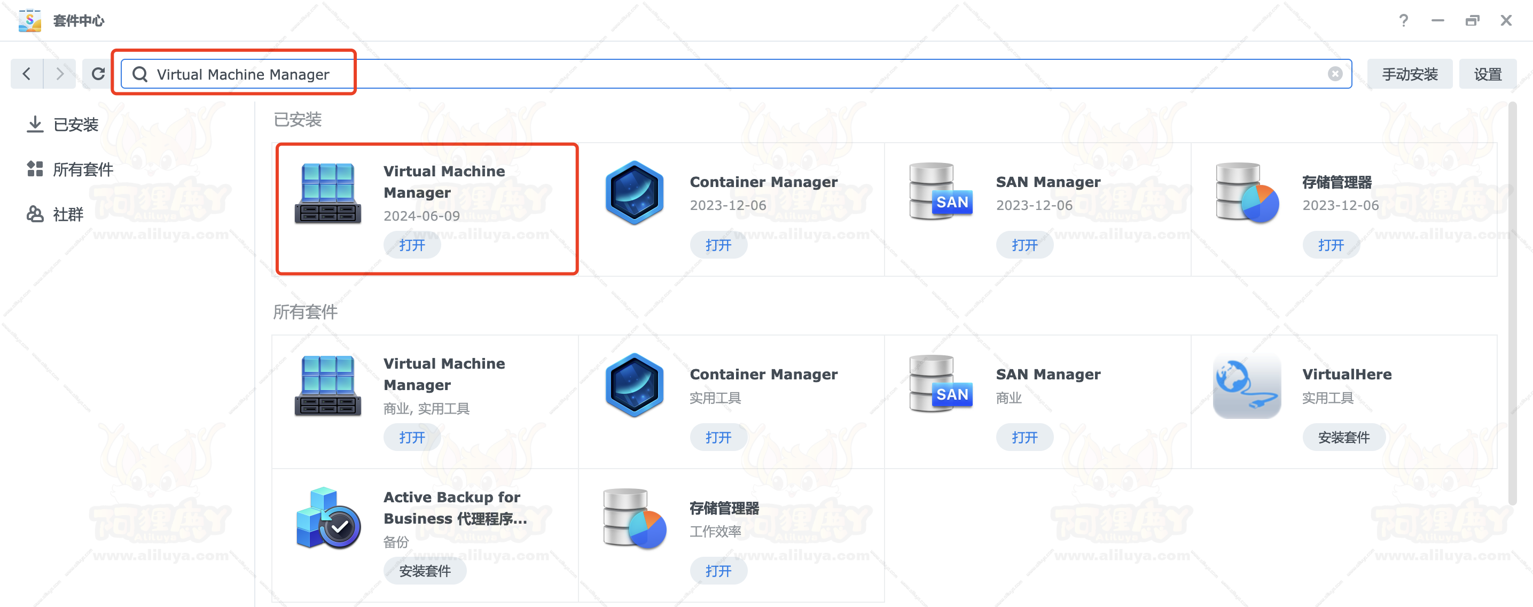This screenshot has height=607, width=1533.
Task: Go back with the left arrow button
Action: click(x=27, y=74)
